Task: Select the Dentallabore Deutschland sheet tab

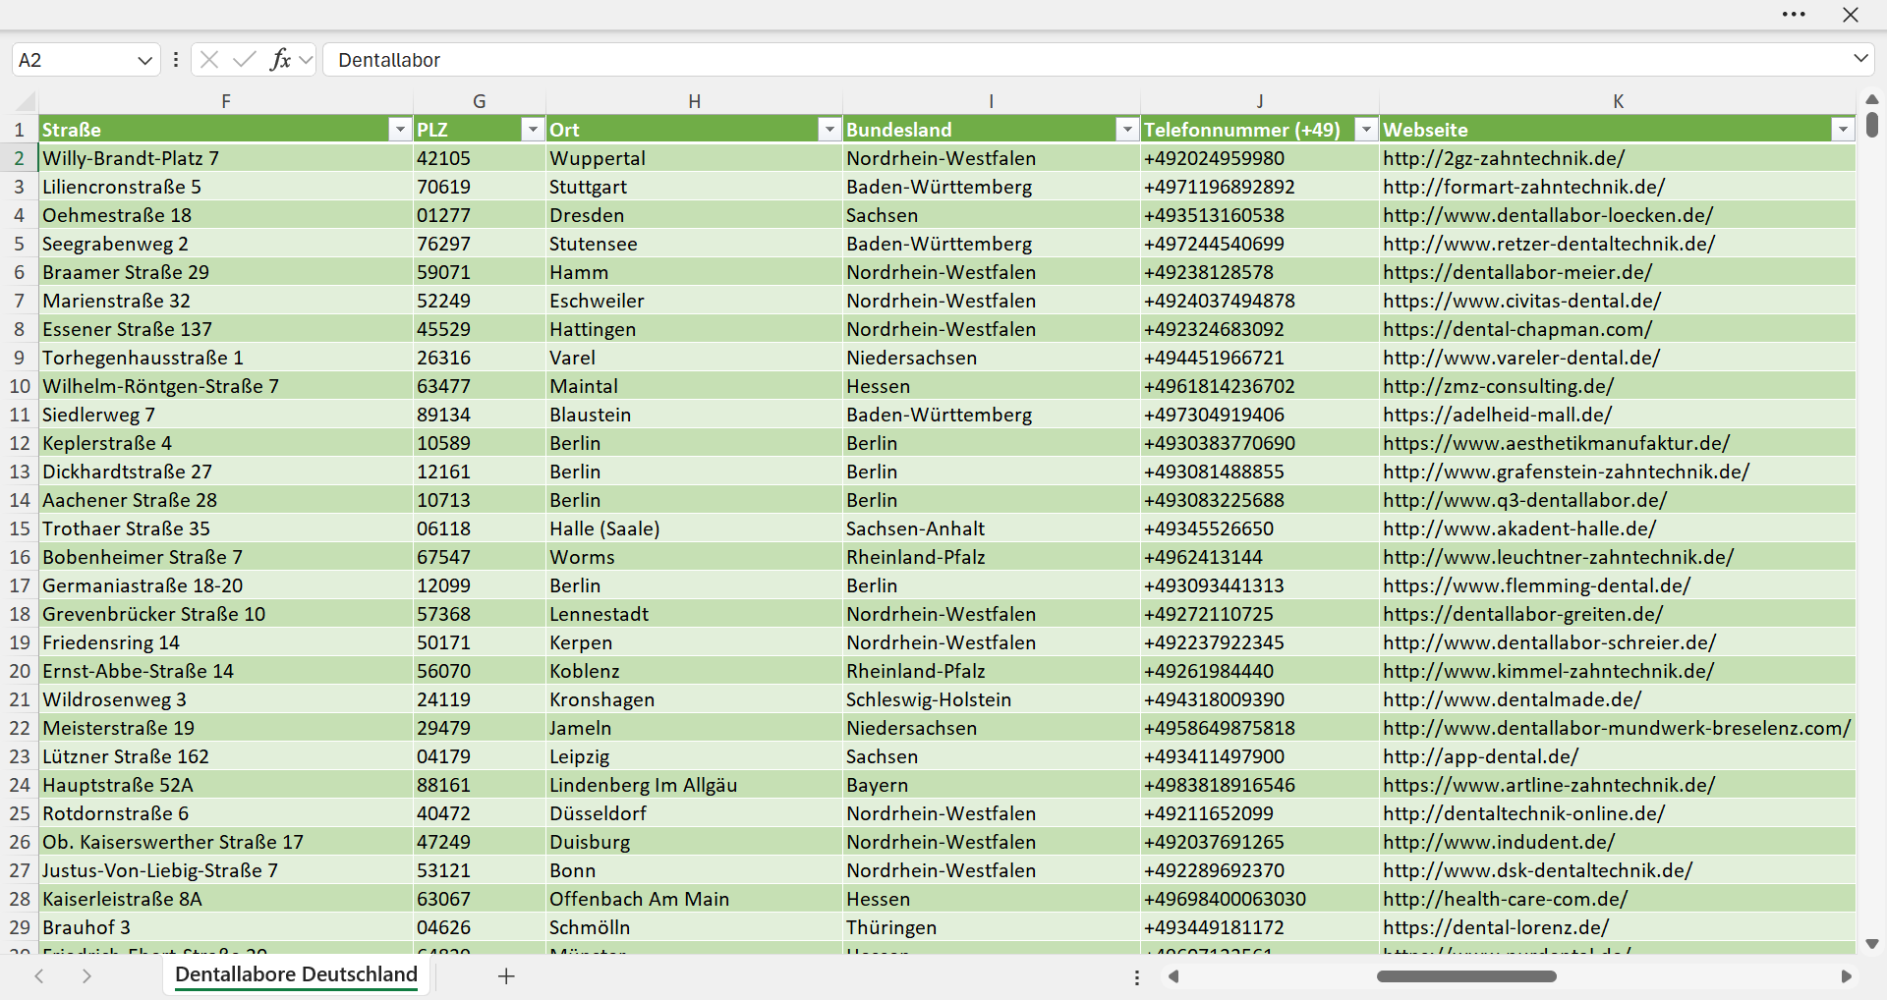Action: click(296, 974)
